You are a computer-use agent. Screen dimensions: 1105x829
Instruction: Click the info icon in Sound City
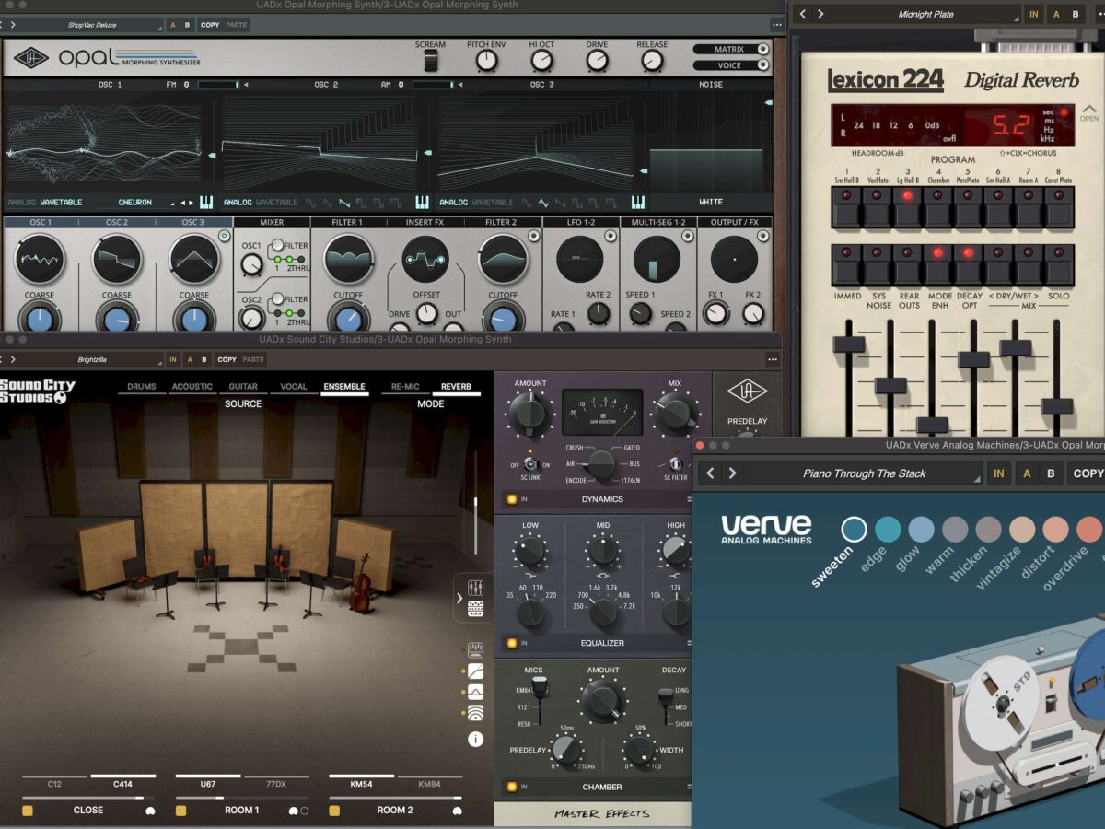[476, 739]
